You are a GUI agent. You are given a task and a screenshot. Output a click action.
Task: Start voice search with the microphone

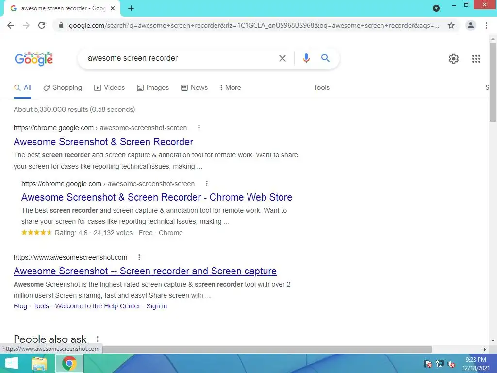point(306,58)
